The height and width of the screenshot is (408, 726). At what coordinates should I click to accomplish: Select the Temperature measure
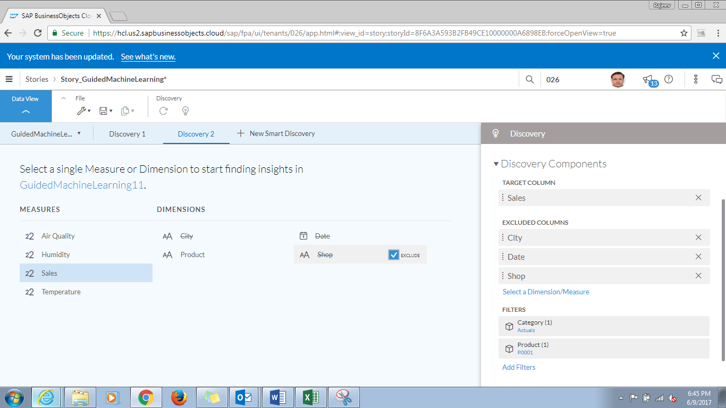click(x=61, y=292)
